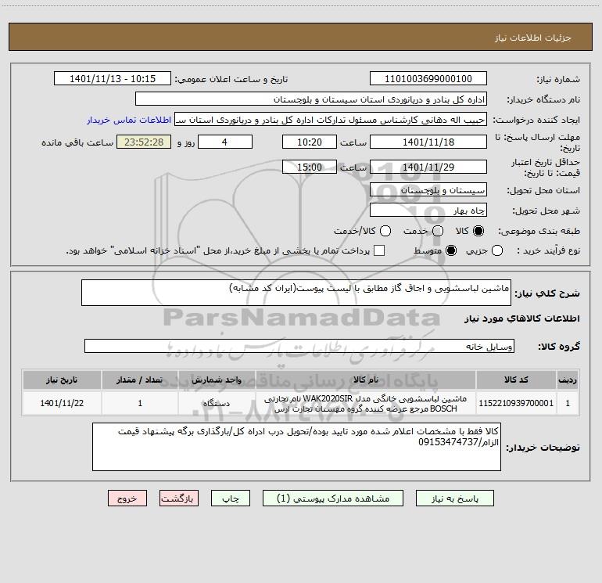602x583 pixels.
Task: Click the announcement date field 1401/11/13 - 10:15
Action: (x=113, y=79)
